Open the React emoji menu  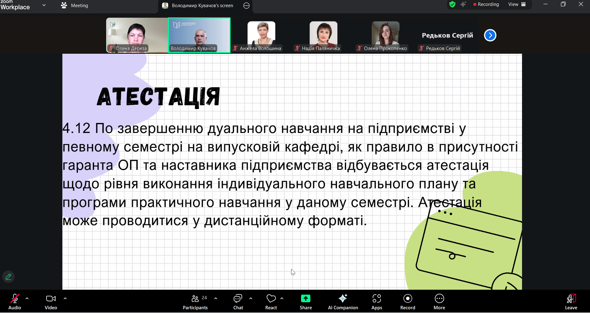[x=271, y=302]
